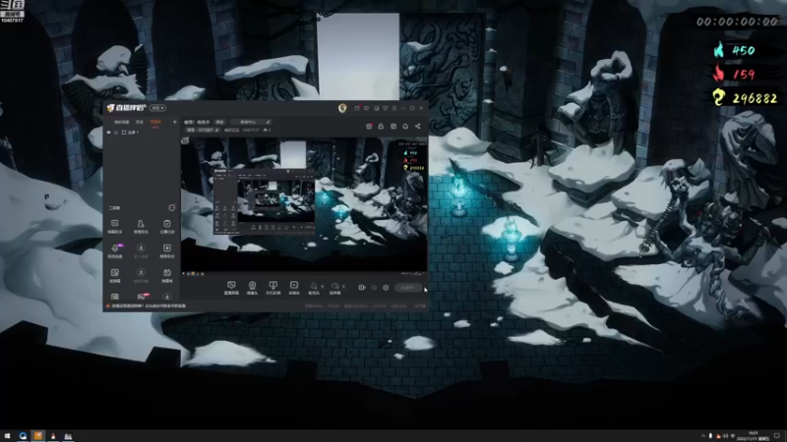Viewport: 787px width, 442px height.
Task: Click the edit circle icon beside 工具箱 label
Action: 171,207
